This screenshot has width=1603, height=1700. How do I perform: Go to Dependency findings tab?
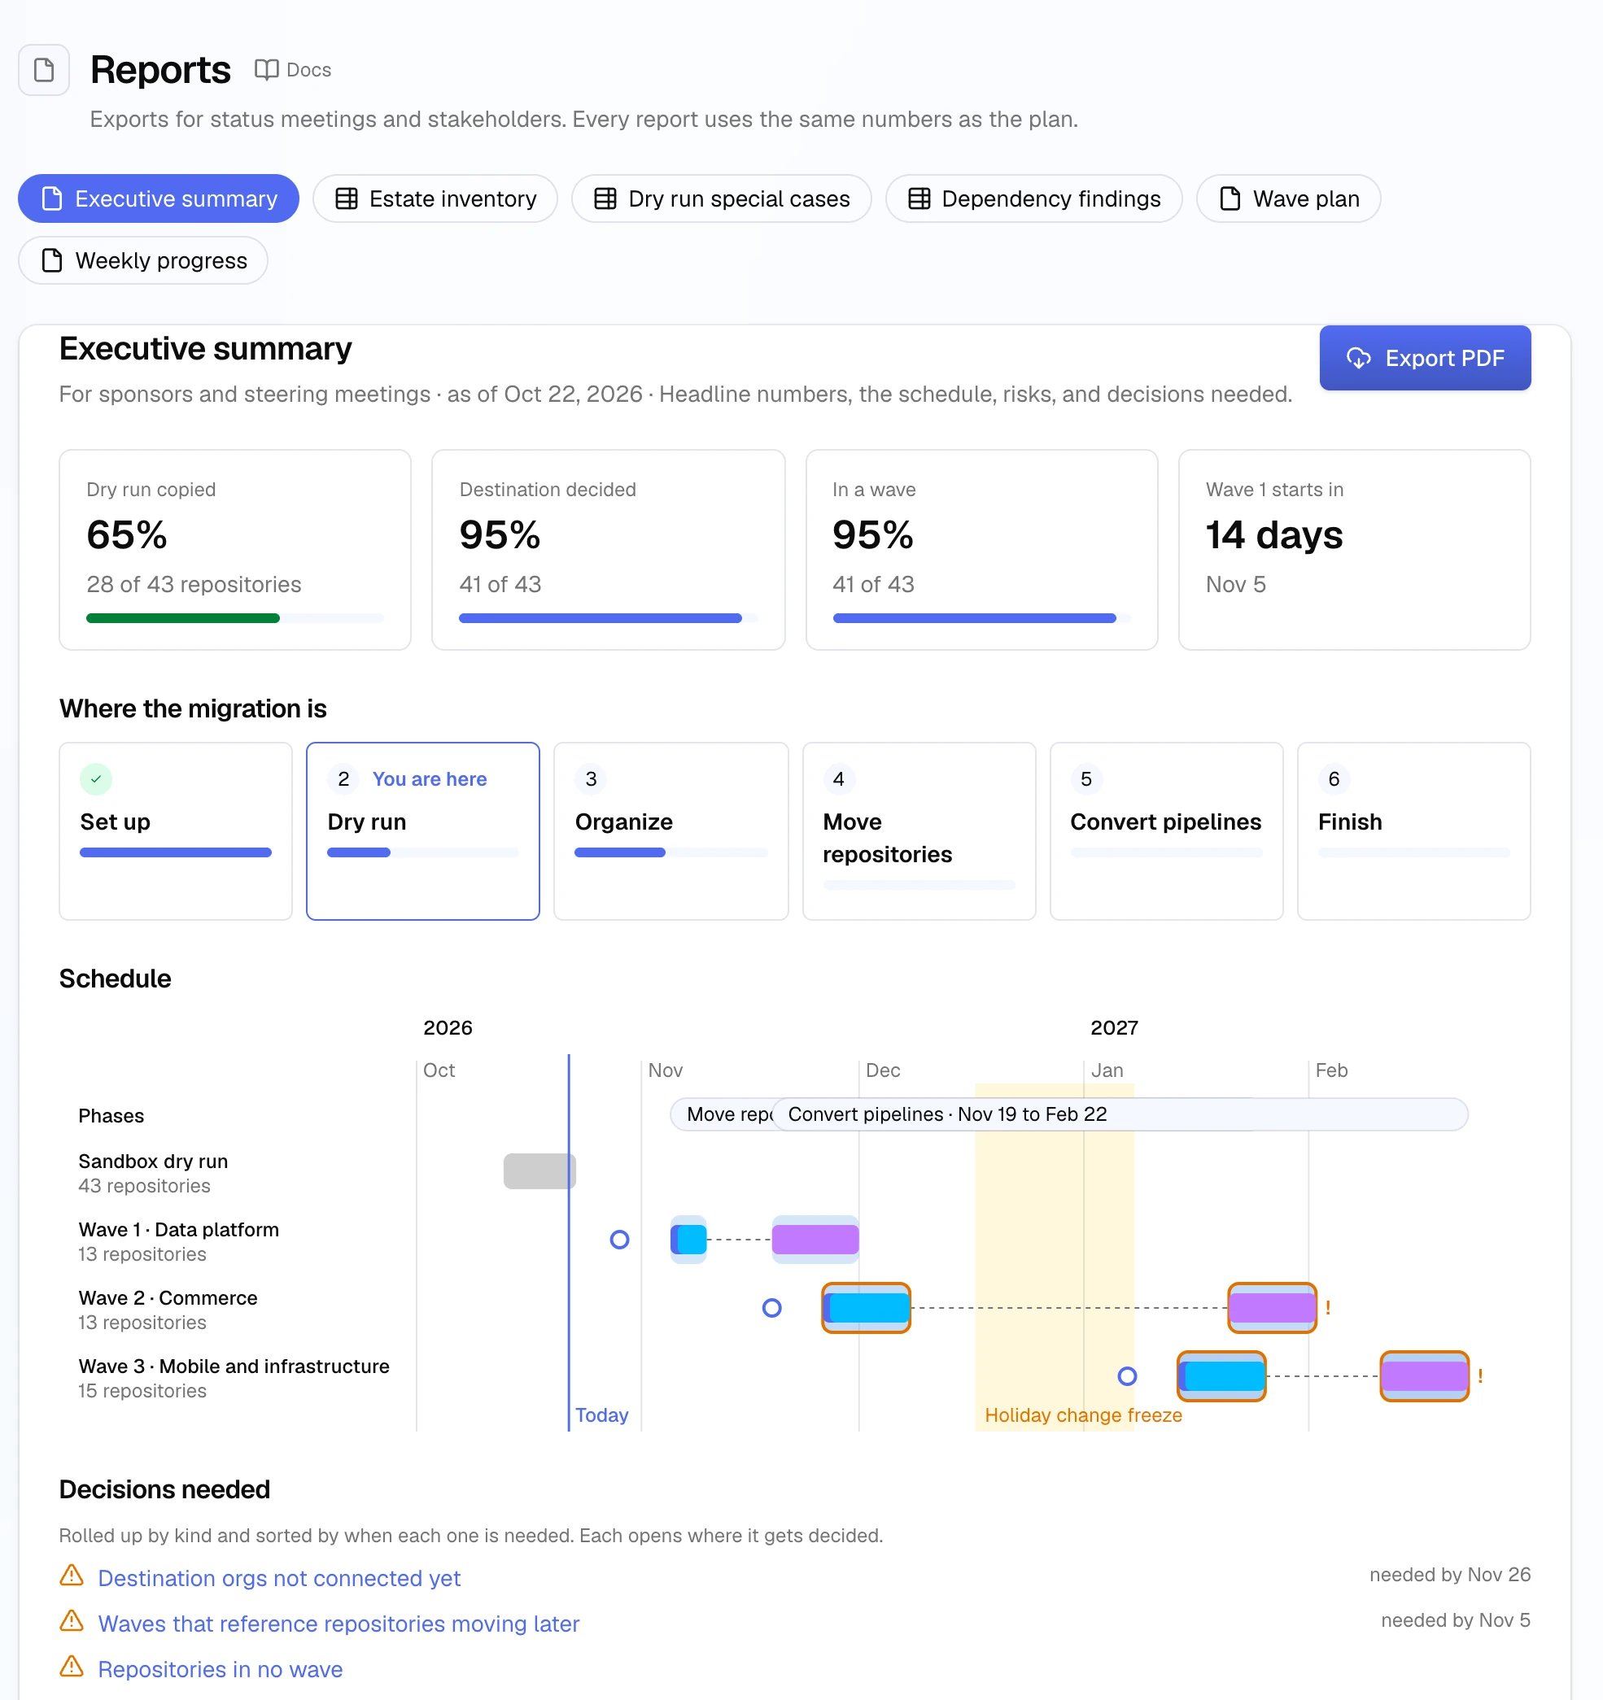1033,198
